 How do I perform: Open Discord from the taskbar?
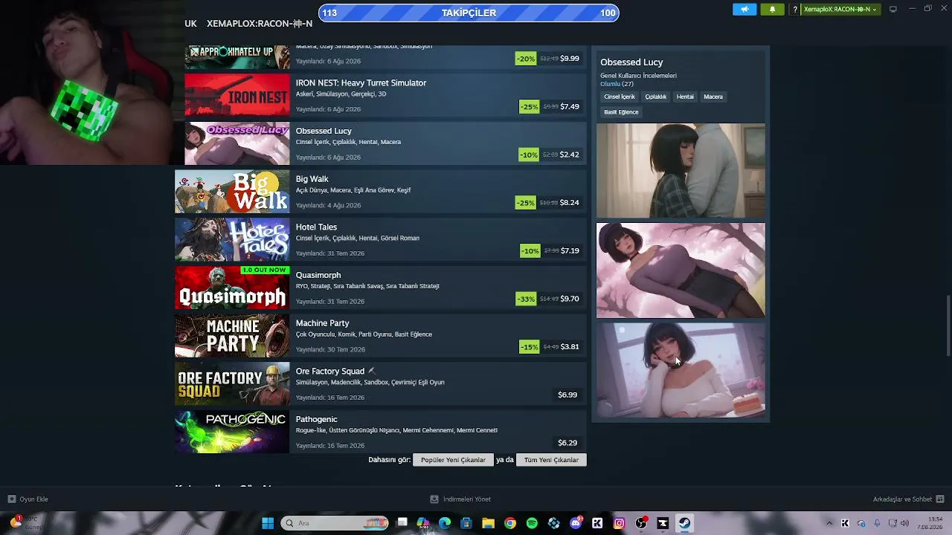tap(575, 523)
